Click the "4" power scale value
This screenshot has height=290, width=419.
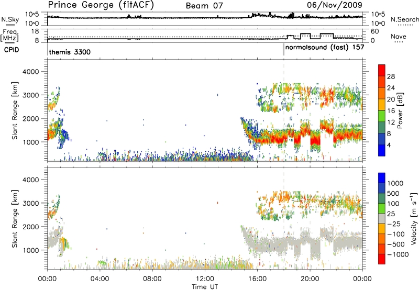click(389, 145)
